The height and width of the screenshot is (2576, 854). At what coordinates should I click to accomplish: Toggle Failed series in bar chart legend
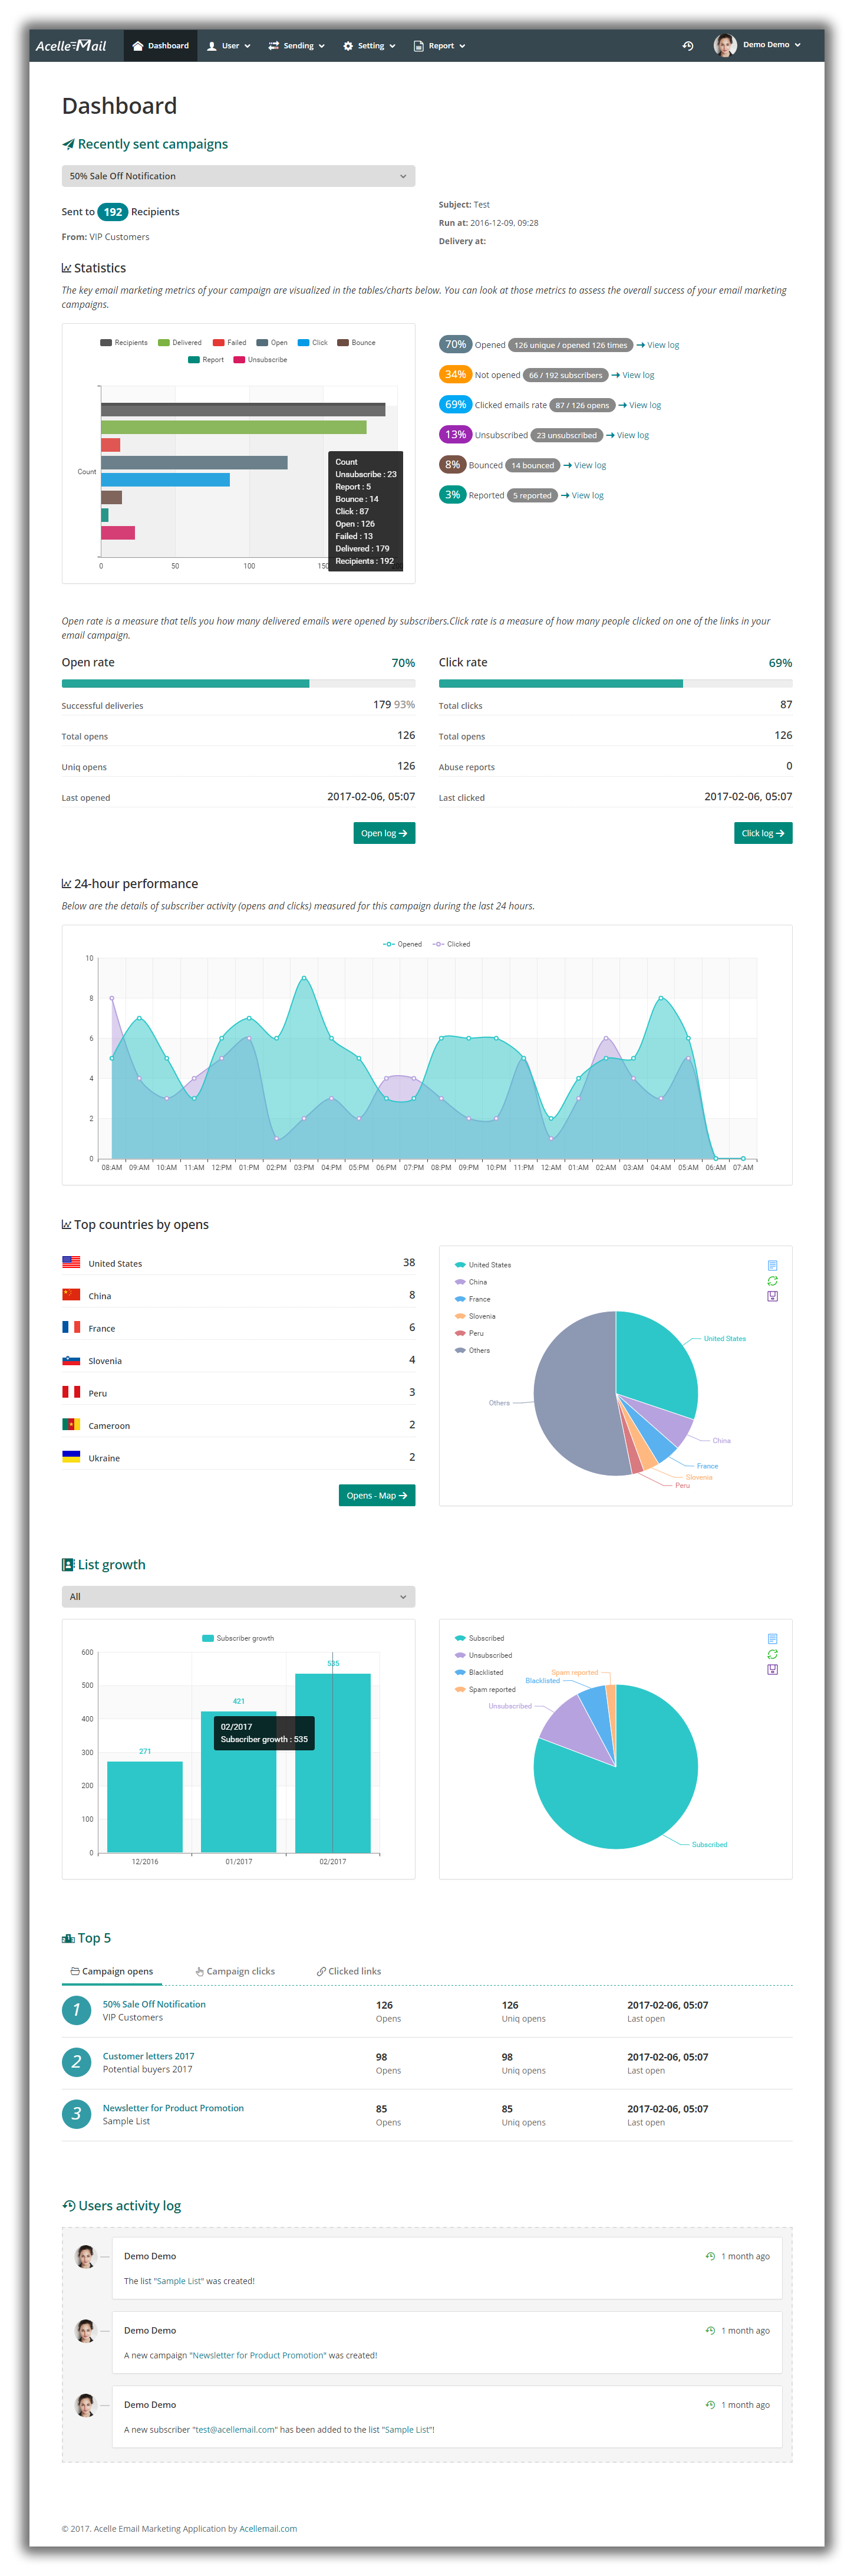pos(230,343)
